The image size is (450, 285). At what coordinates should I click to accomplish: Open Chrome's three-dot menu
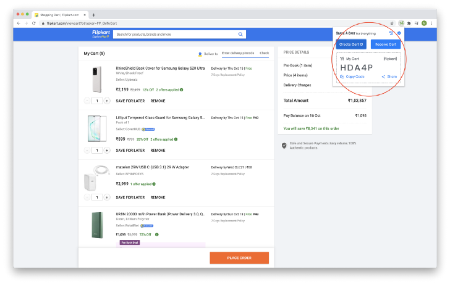click(x=431, y=23)
